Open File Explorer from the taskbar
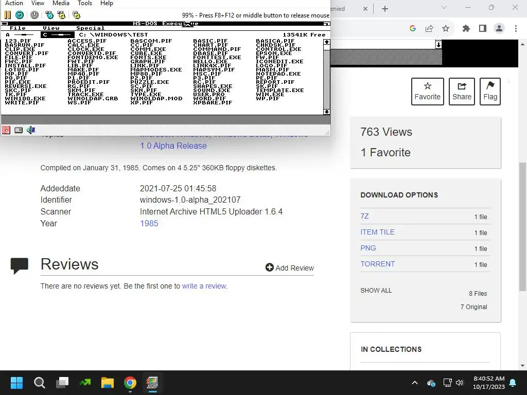 (107, 383)
